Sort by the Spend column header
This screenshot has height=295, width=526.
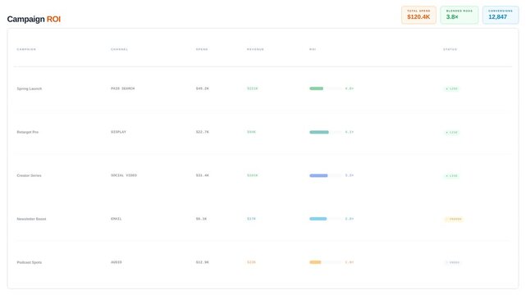click(202, 49)
